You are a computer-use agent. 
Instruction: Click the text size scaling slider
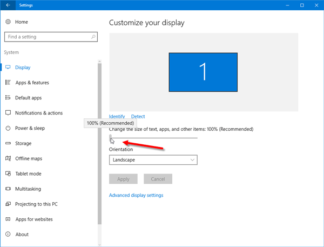click(153, 138)
